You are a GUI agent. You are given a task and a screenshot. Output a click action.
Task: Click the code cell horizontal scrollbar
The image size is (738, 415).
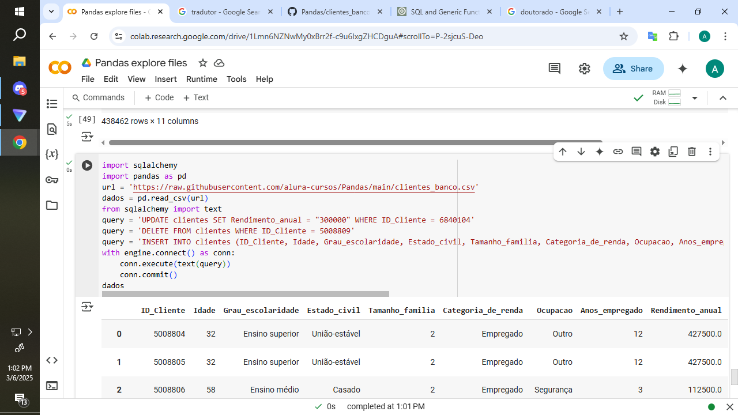pos(246,294)
